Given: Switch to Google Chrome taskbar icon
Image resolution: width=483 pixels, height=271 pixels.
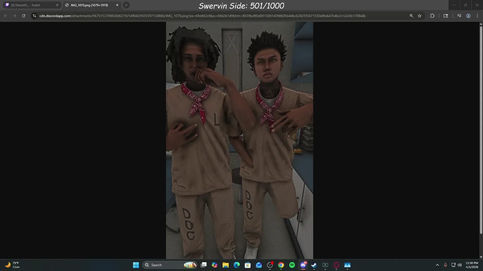Looking at the screenshot, I should [281, 265].
